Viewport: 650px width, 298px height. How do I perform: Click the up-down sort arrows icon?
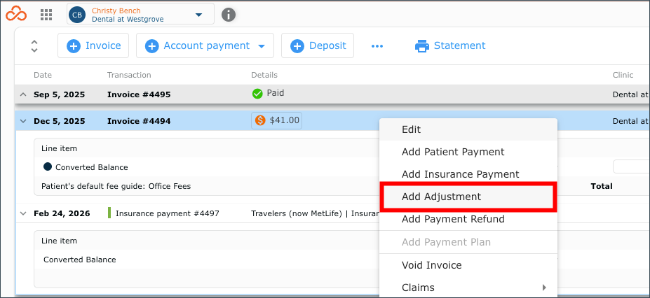click(34, 46)
